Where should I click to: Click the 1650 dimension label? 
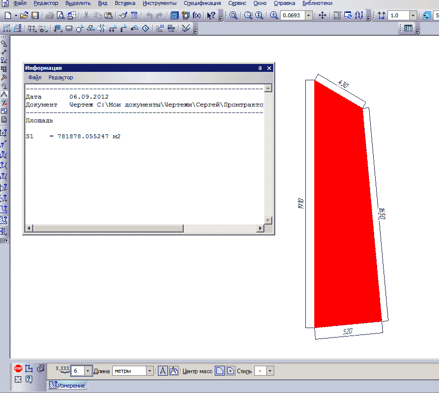tap(382, 213)
